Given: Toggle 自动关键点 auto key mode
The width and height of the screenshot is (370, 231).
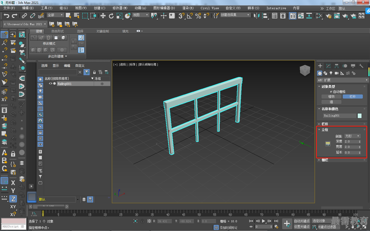Looking at the screenshot, I should click(302, 221).
